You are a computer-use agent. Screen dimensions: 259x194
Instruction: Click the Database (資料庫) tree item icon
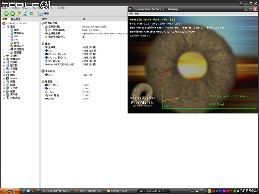pos(8,95)
